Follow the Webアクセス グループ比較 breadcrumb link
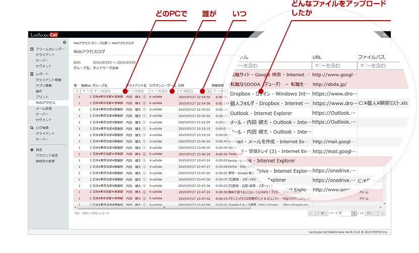This screenshot has width=419, height=253. pyautogui.click(x=90, y=43)
